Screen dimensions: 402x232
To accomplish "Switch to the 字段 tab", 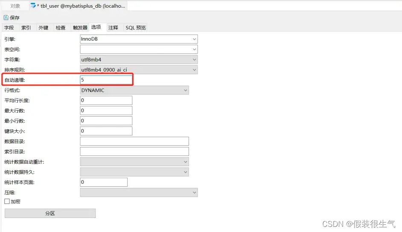I will (x=9, y=27).
